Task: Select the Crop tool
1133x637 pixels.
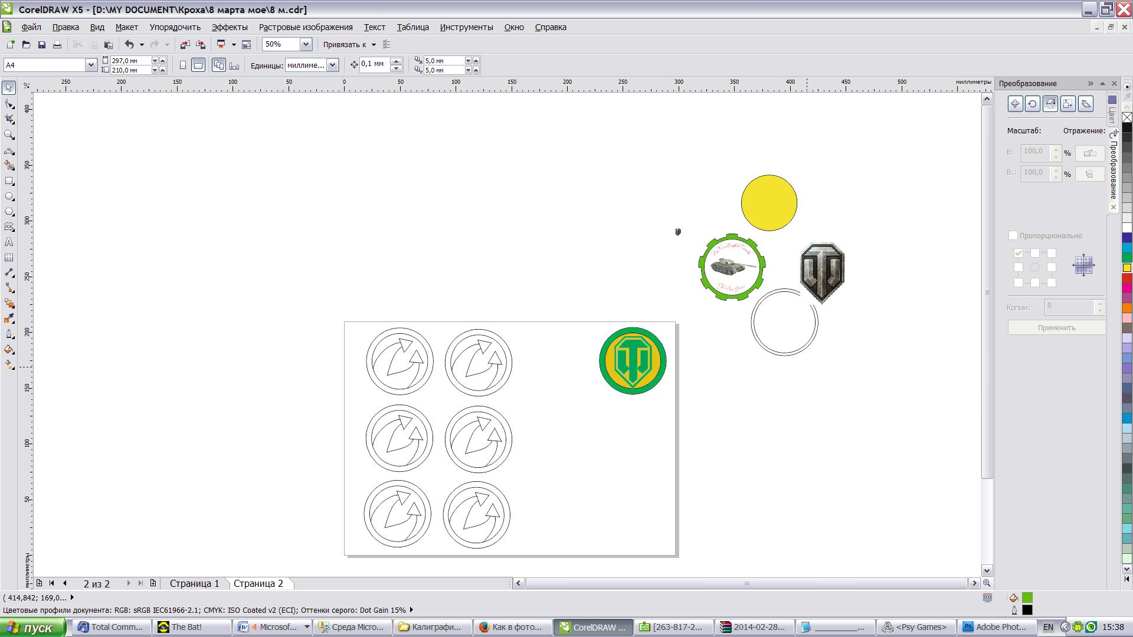Action: [9, 119]
